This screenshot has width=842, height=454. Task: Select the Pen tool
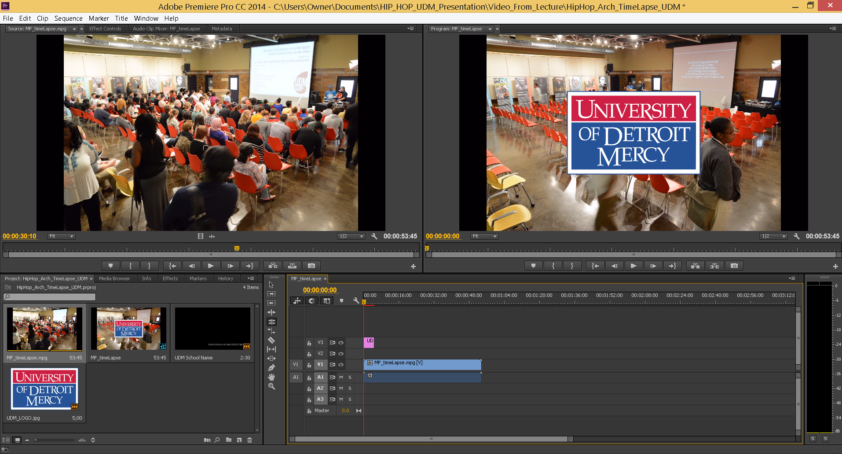(271, 368)
